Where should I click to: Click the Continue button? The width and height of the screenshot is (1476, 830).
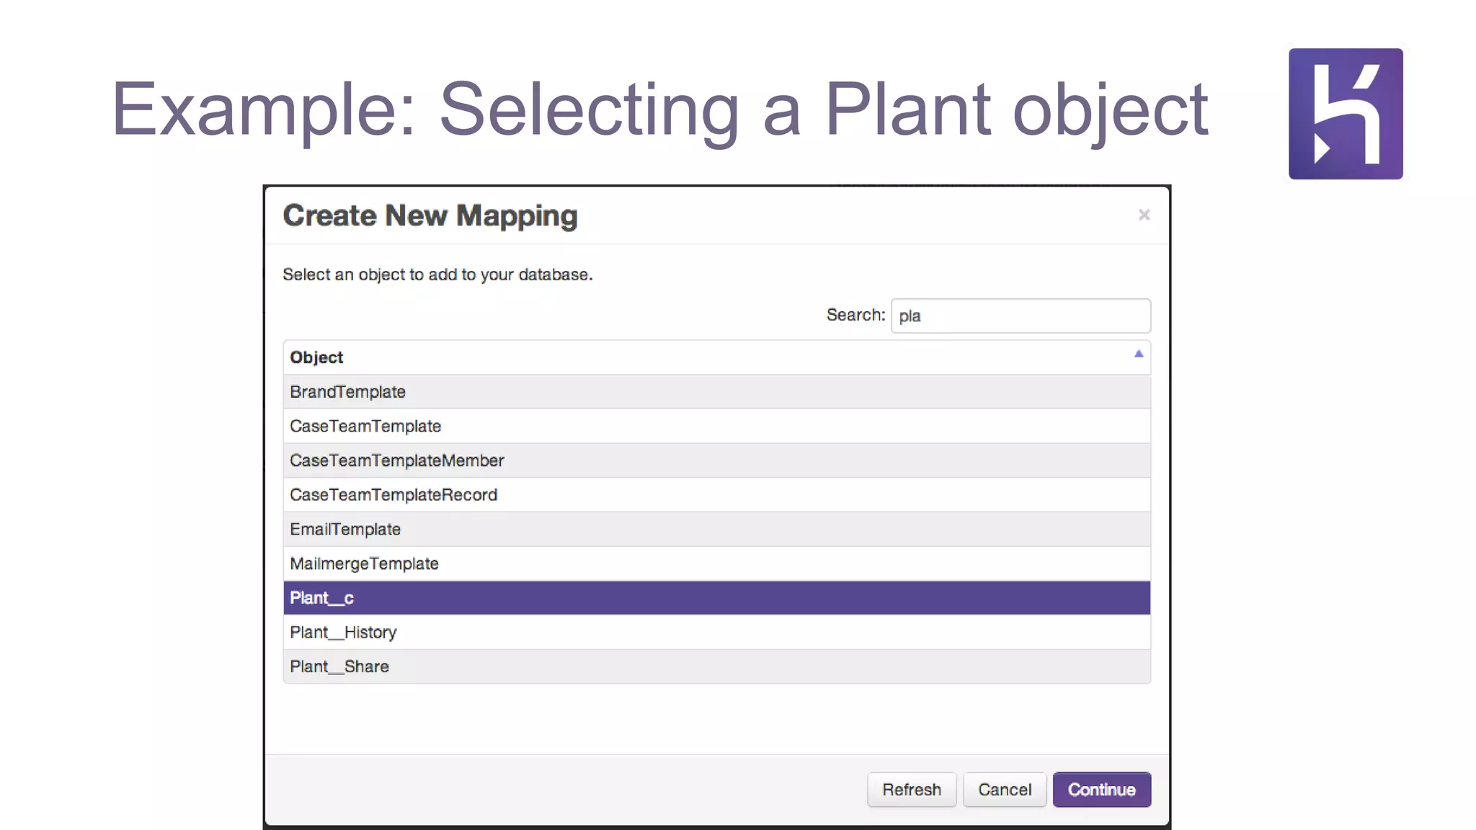pyautogui.click(x=1102, y=790)
